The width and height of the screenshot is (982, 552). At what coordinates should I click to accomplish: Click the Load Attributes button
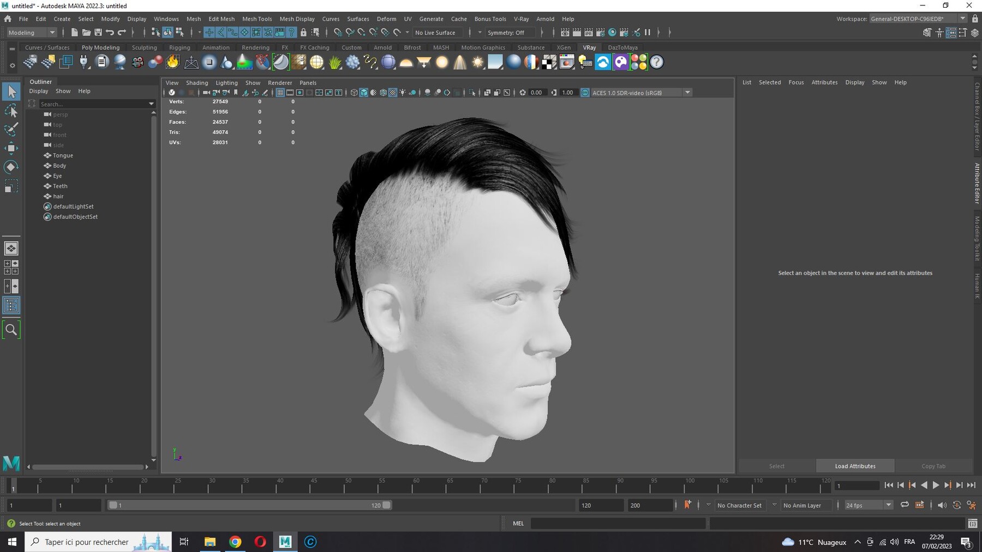[x=855, y=466]
